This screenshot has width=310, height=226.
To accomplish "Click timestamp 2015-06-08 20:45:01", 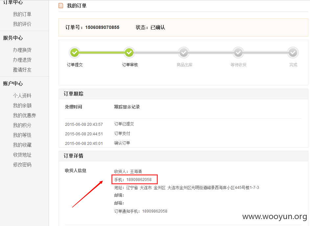I will [84, 144].
